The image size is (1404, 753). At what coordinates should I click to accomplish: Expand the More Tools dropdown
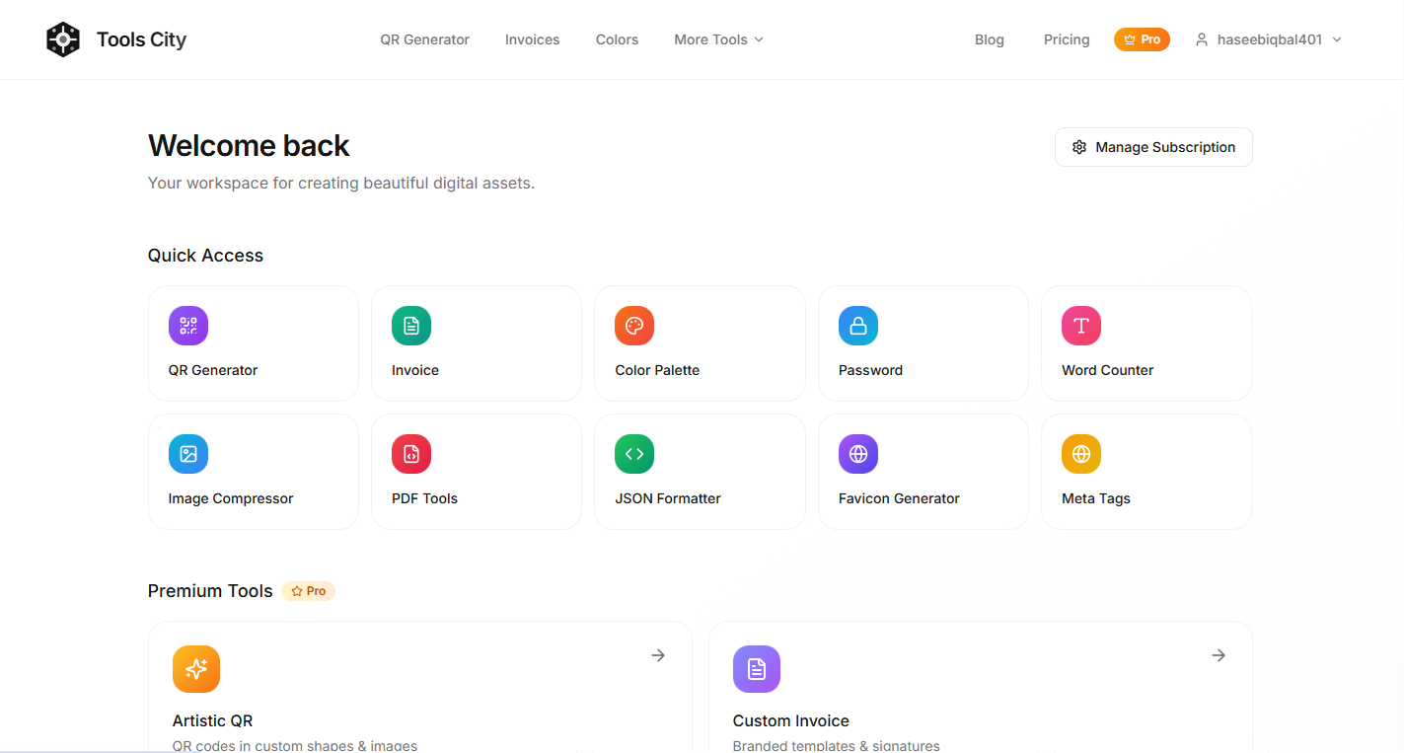point(718,39)
